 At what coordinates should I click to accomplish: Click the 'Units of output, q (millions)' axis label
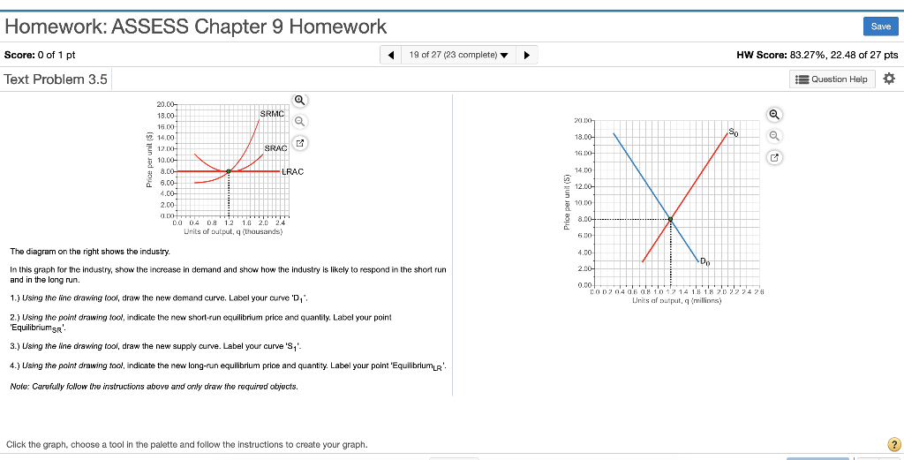pos(676,300)
